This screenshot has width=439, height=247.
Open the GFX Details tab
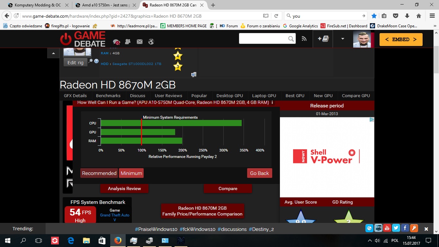[x=75, y=96]
